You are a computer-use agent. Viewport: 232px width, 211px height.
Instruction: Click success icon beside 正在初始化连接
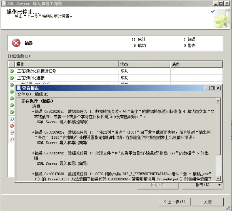tap(12, 78)
